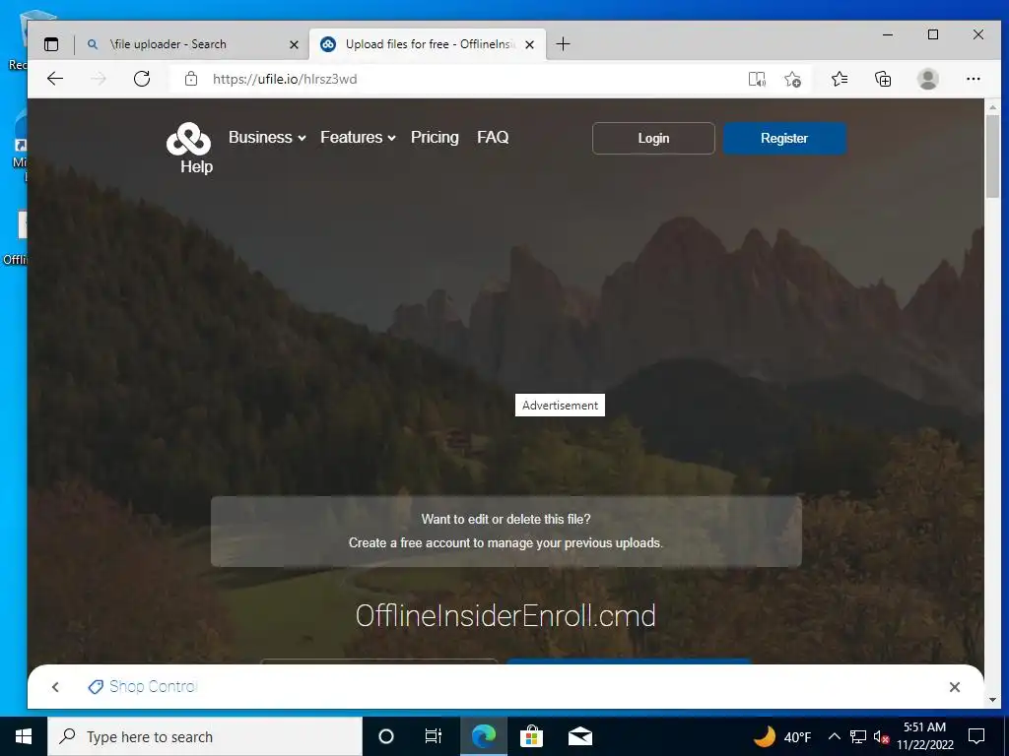Open Edge Settings and more menu
The width and height of the screenshot is (1009, 756).
tap(973, 79)
